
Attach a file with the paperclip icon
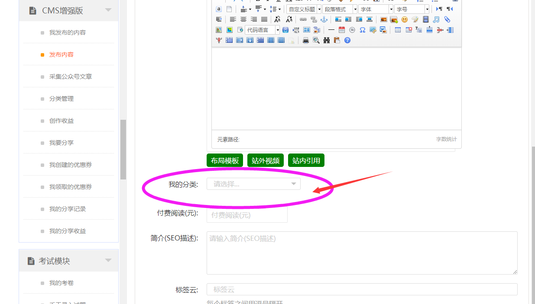[447, 19]
